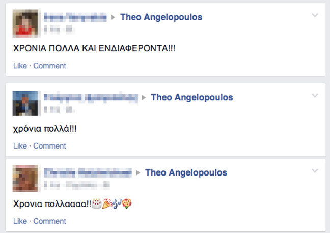This screenshot has height=233, width=330.
Task: Like the post with birthday emojis
Action: click(20, 221)
